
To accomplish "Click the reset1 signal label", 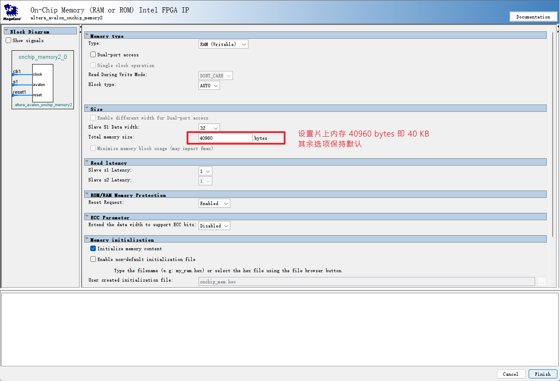I will click(19, 92).
